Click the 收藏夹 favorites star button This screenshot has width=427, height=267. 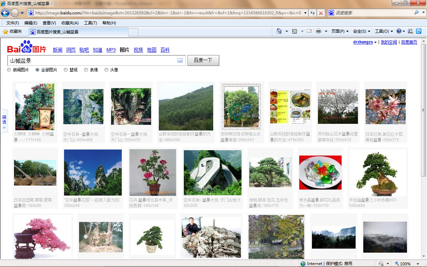(x=13, y=32)
